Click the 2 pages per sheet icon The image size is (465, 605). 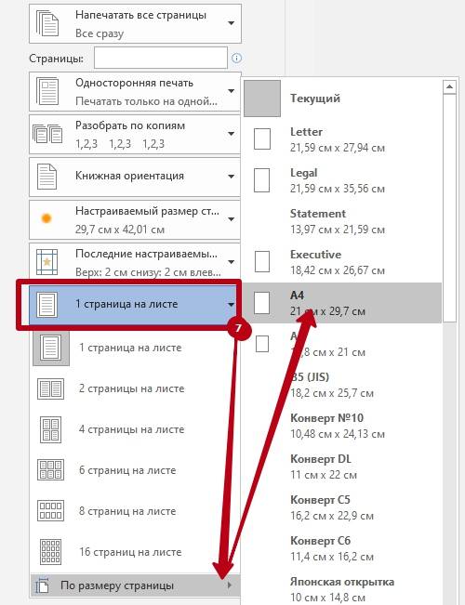pyautogui.click(x=50, y=388)
